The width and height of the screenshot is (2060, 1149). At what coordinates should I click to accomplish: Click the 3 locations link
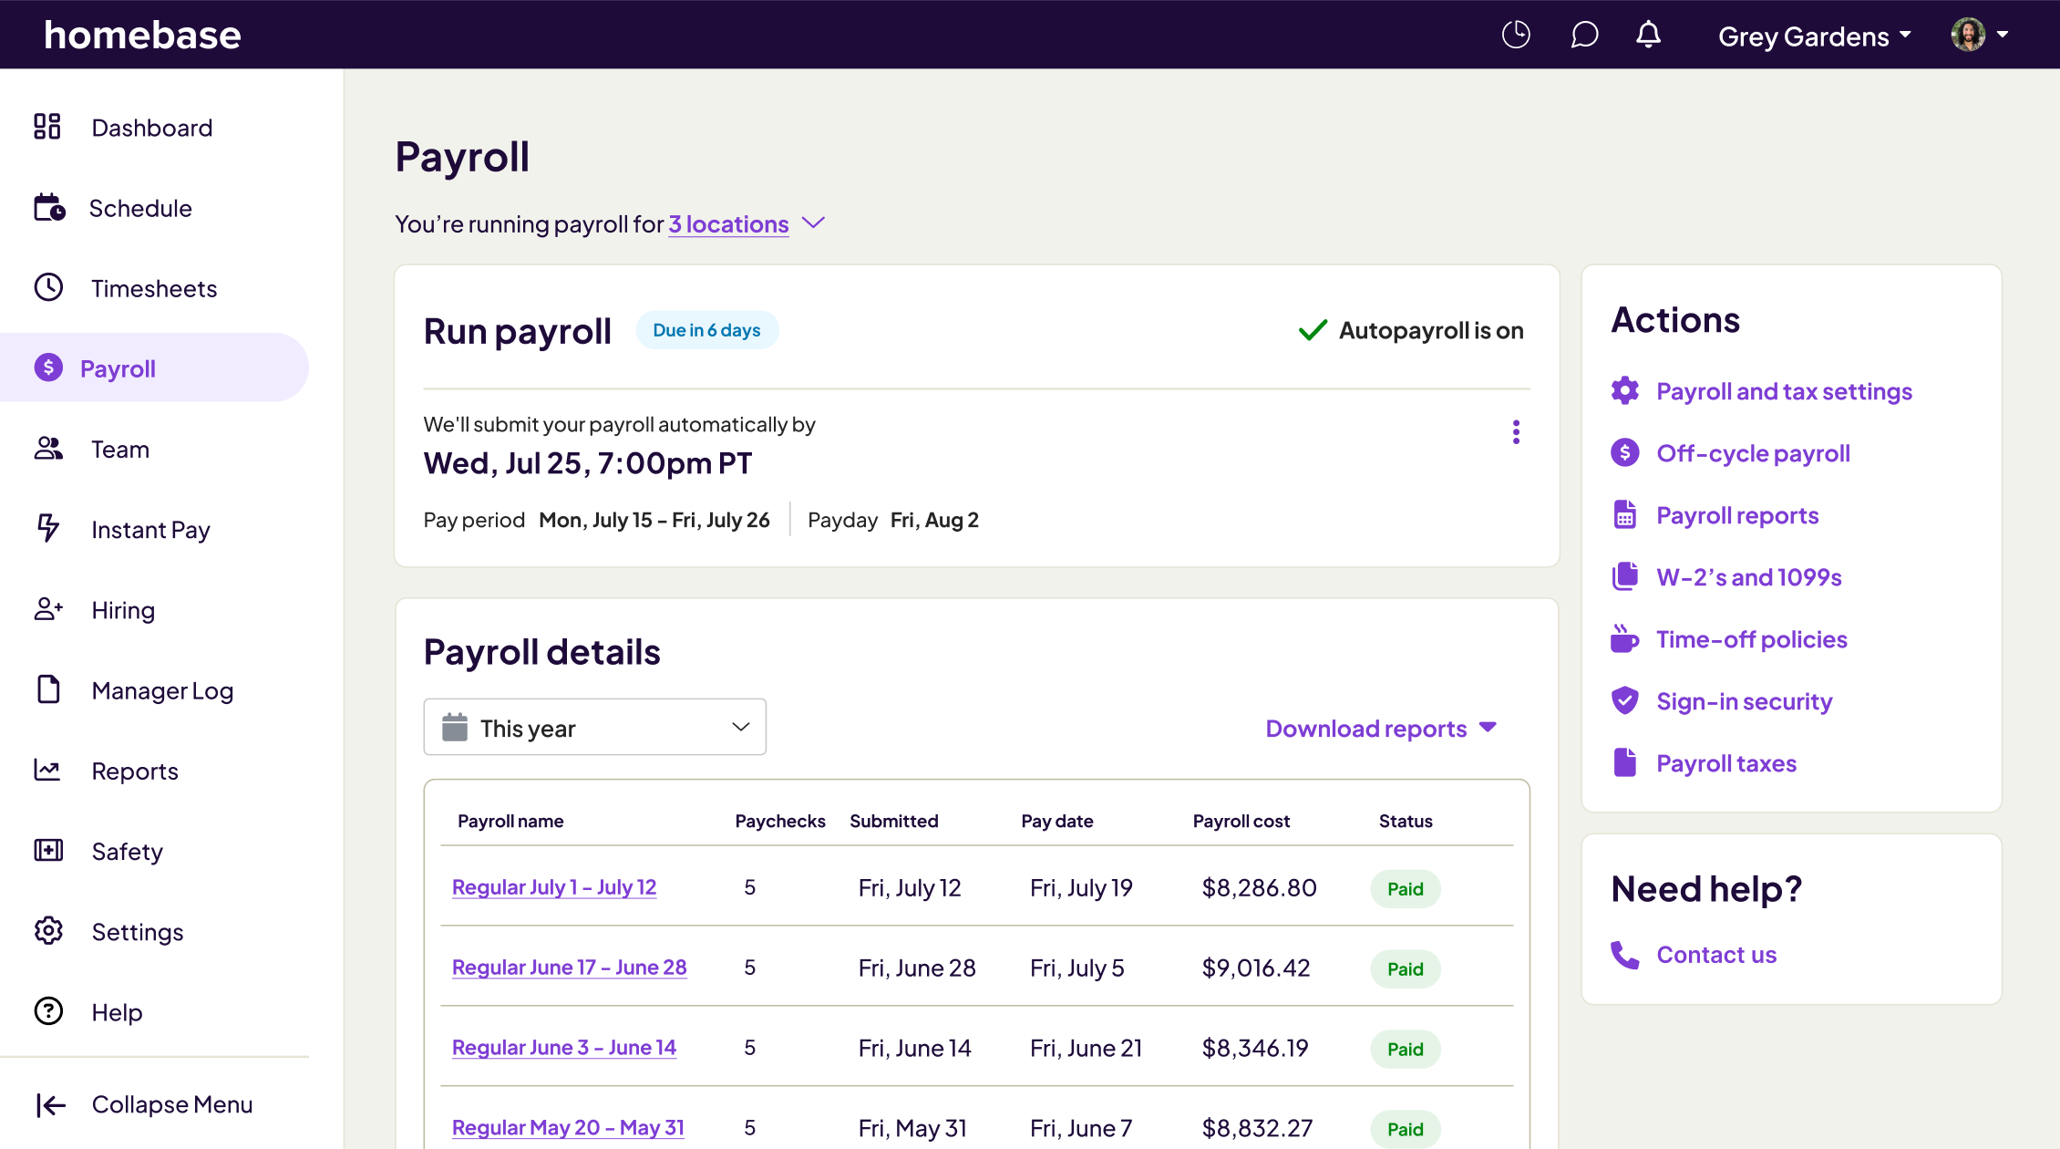coord(728,224)
